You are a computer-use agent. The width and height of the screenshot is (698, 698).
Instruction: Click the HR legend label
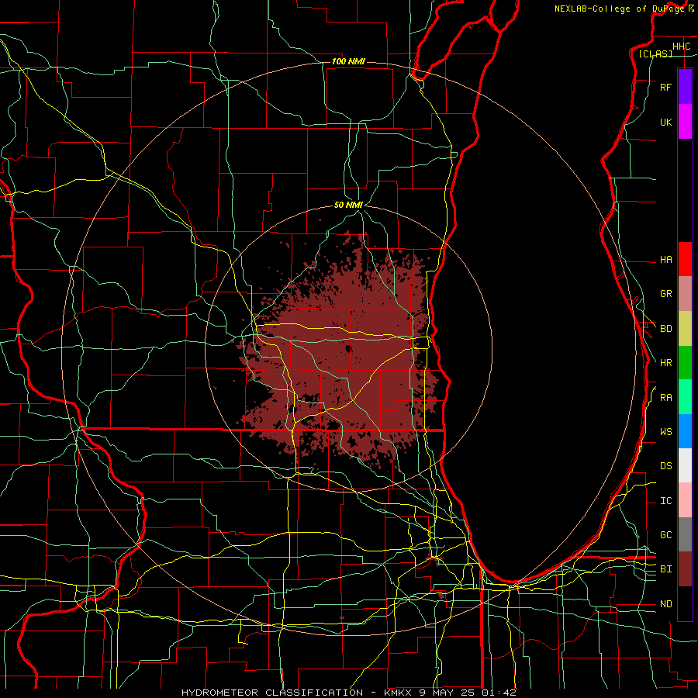[x=665, y=363]
